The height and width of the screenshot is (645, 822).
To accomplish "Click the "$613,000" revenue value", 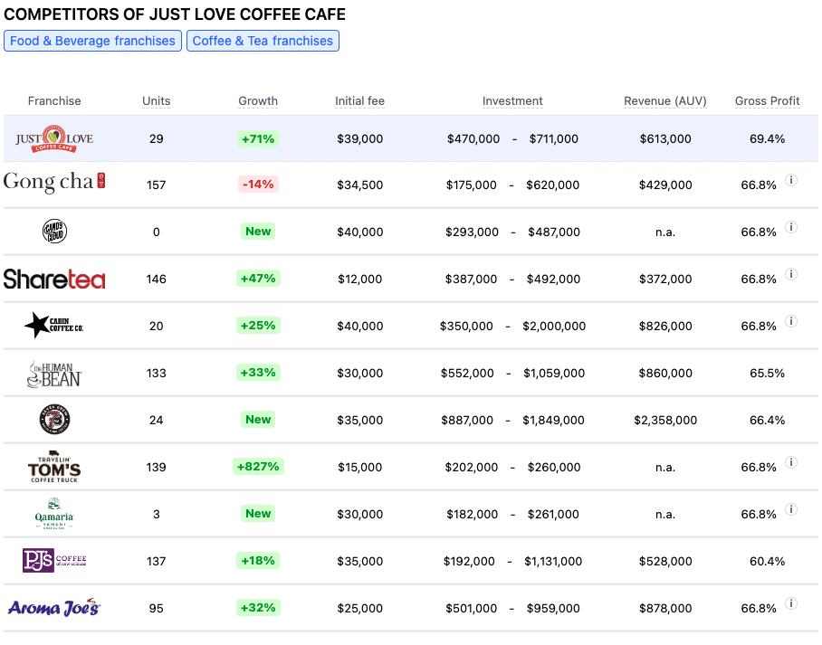I will coord(665,138).
